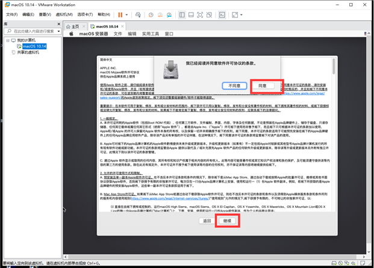Click the vertical scrollbar down arrow
The height and width of the screenshot is (268, 374).
pyautogui.click(x=369, y=252)
